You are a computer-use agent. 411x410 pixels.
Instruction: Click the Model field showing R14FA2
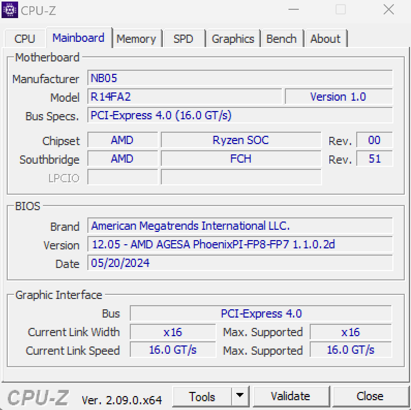pyautogui.click(x=185, y=97)
